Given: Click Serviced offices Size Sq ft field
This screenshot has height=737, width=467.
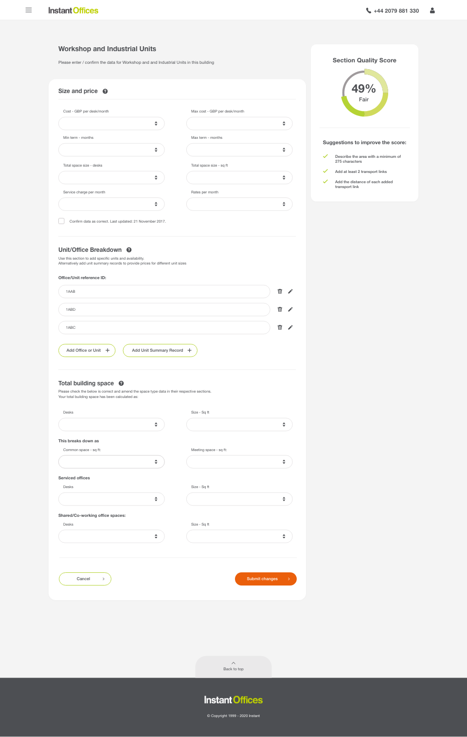Looking at the screenshot, I should tap(239, 499).
